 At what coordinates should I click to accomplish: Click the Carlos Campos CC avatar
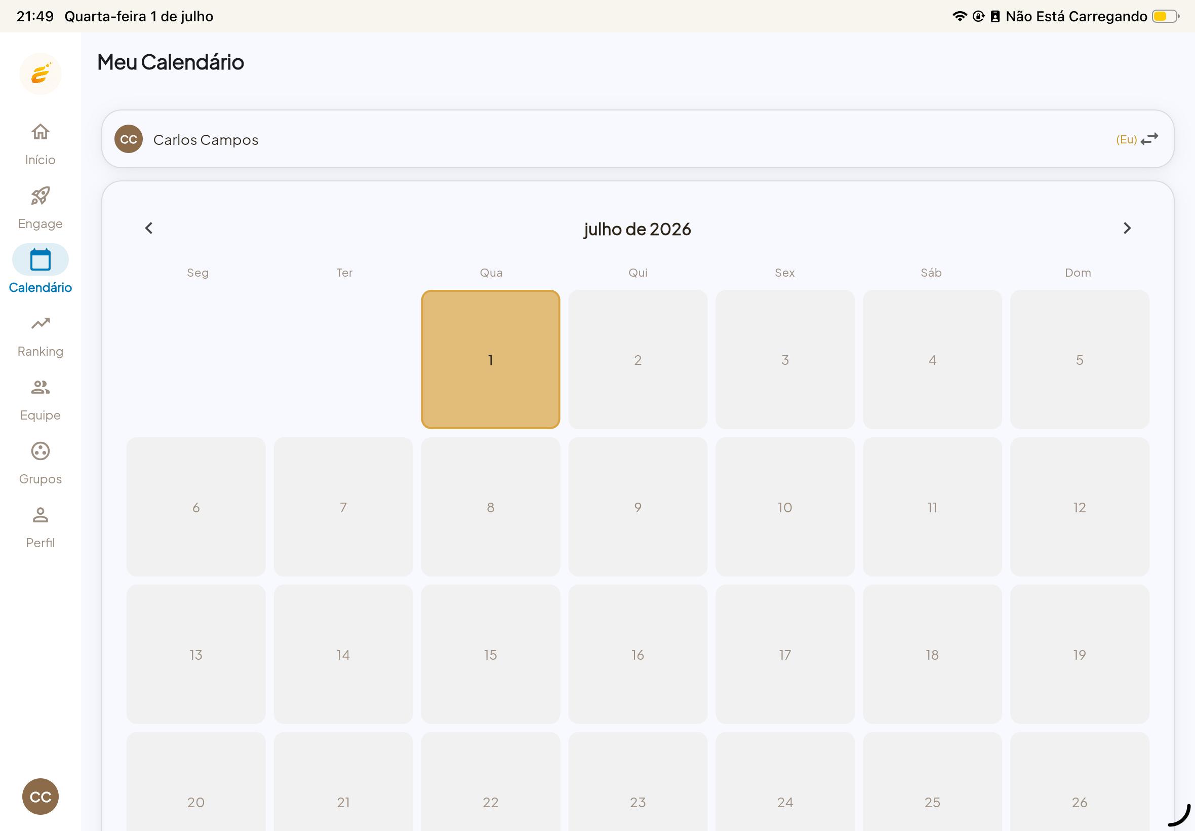point(129,139)
